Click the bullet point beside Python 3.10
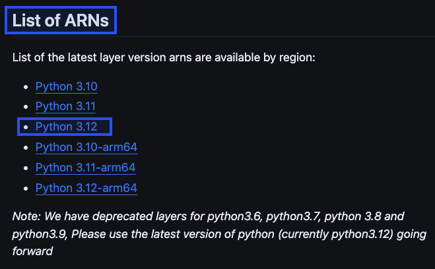 [26, 87]
